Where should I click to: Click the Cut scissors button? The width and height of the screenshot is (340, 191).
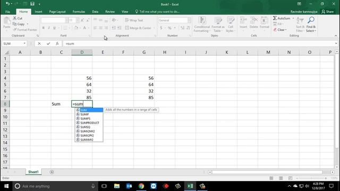(18, 18)
